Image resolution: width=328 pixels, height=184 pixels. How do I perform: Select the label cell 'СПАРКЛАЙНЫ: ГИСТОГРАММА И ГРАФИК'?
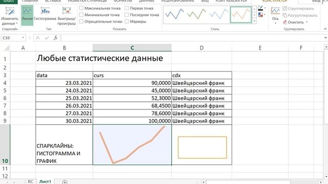click(64, 145)
